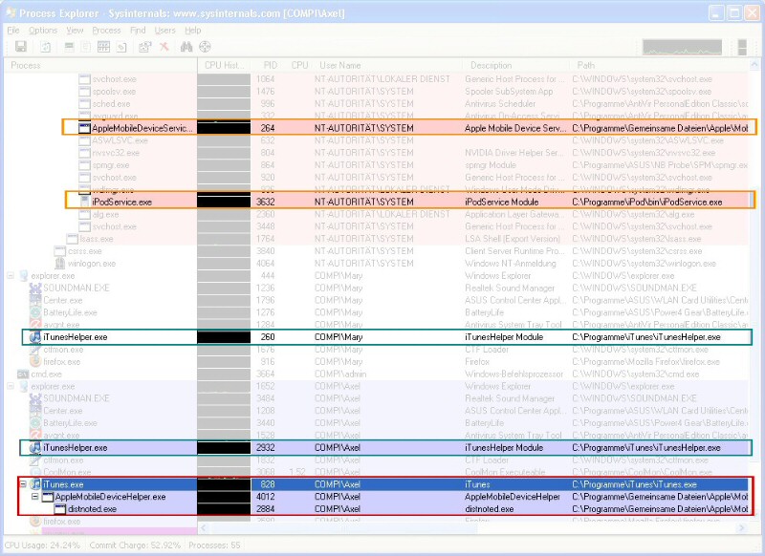This screenshot has width=765, height=556.
Task: Click the iTunes.exe process icon
Action: click(x=35, y=484)
